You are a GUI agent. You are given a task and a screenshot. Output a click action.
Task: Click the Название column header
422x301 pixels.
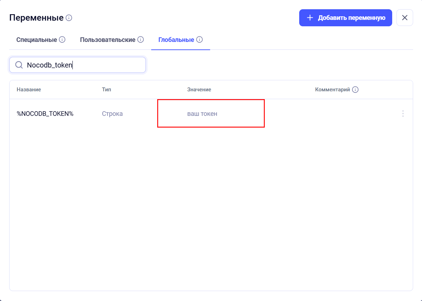click(29, 90)
